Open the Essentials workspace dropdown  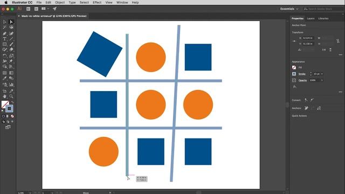(x=289, y=9)
